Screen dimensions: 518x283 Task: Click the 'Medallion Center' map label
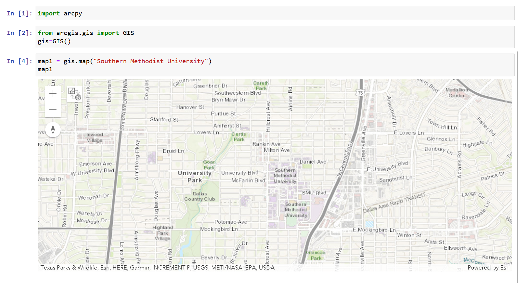click(457, 93)
